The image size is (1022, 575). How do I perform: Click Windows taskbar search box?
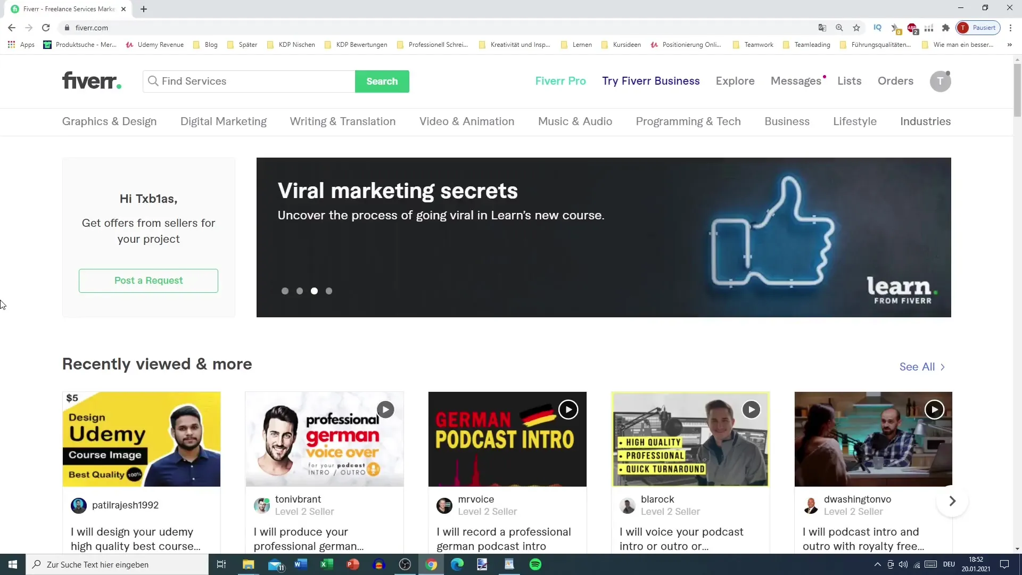click(117, 564)
